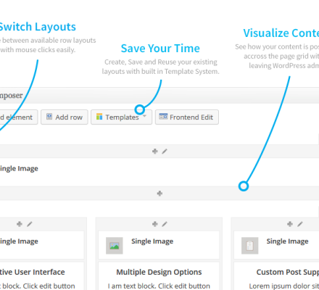Select the landscape image thumbnail in the middle column
Viewport: 319px width, 290px height.
pos(115,246)
